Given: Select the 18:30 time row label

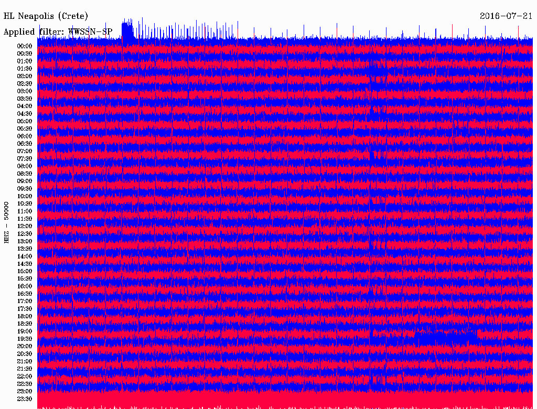Looking at the screenshot, I should tap(25, 324).
